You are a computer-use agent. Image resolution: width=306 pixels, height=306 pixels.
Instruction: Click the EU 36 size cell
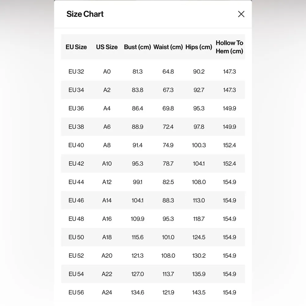(x=76, y=108)
